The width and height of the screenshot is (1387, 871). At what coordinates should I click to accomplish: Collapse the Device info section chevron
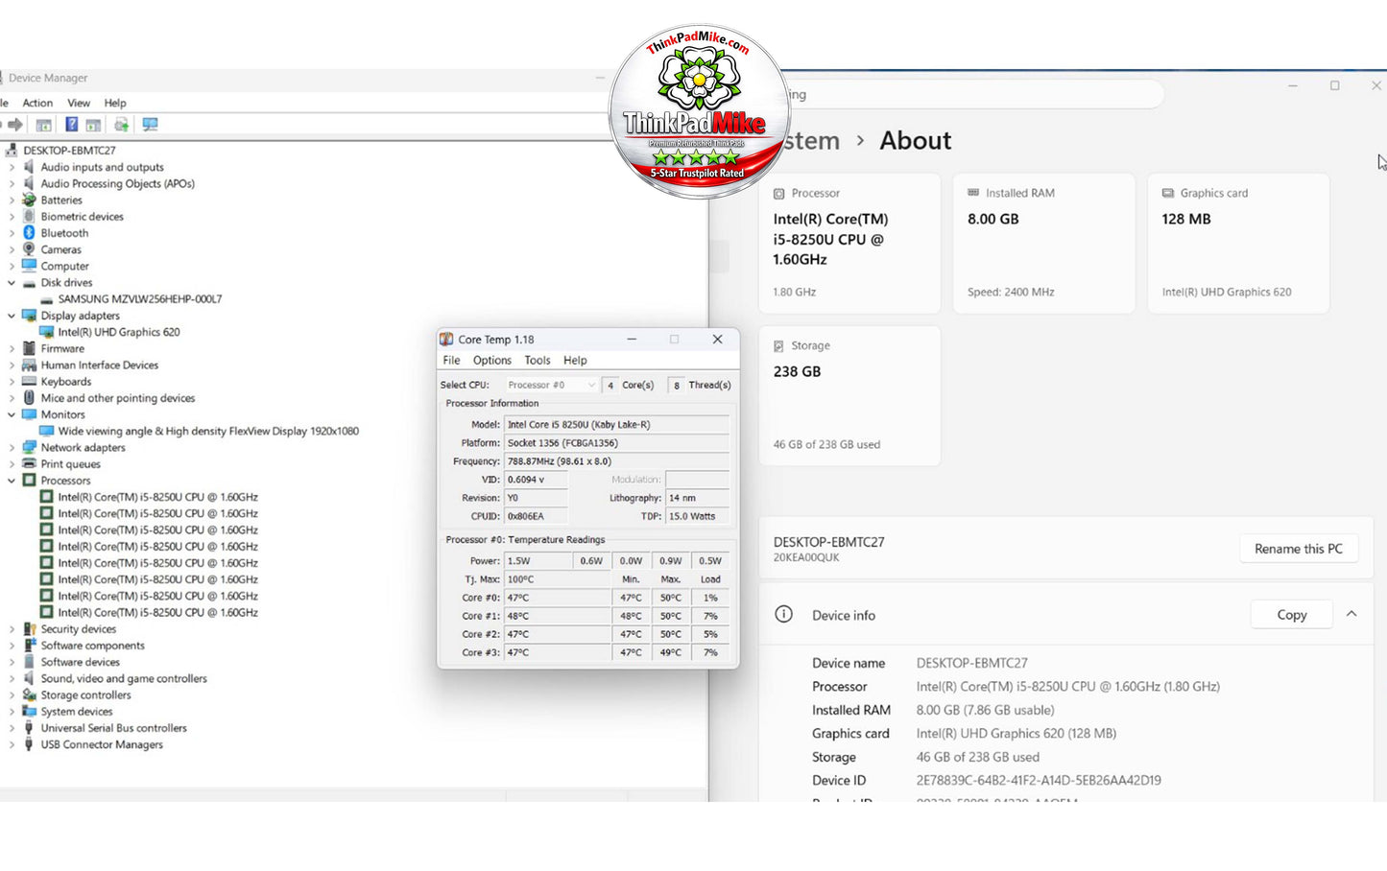pyautogui.click(x=1351, y=615)
